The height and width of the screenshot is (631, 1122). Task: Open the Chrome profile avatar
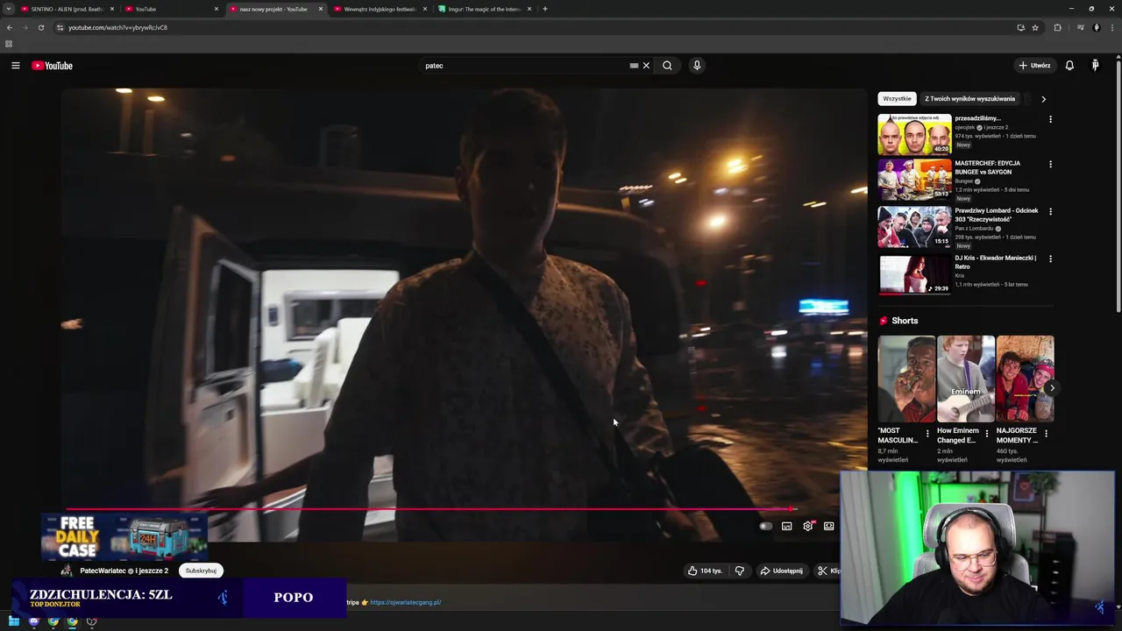tap(1096, 27)
